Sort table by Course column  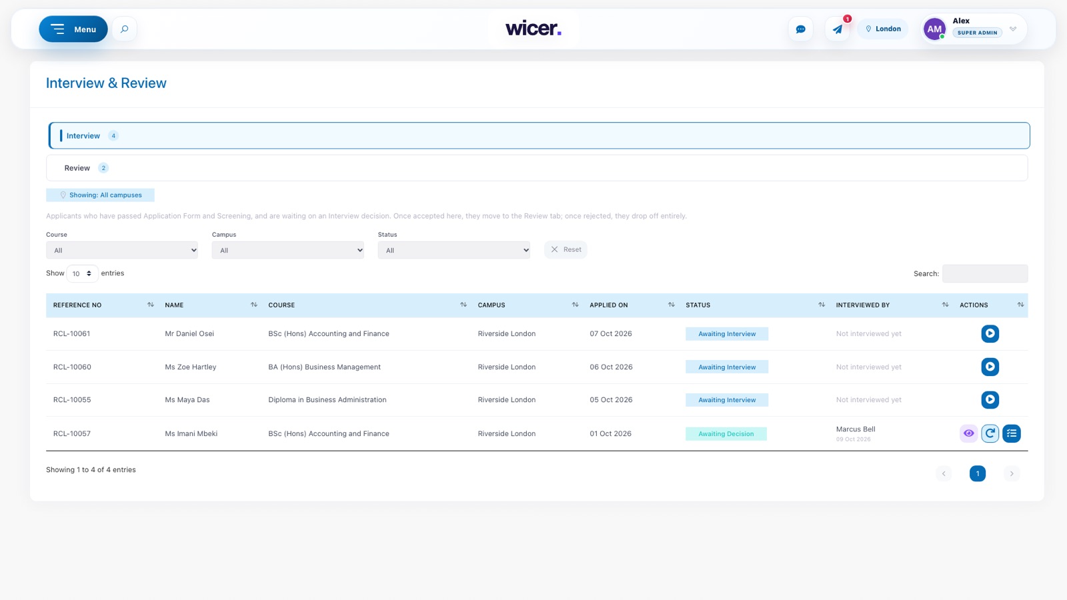tap(366, 305)
